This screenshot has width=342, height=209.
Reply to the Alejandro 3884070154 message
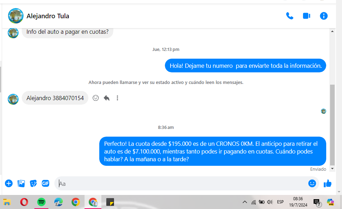[x=107, y=98]
